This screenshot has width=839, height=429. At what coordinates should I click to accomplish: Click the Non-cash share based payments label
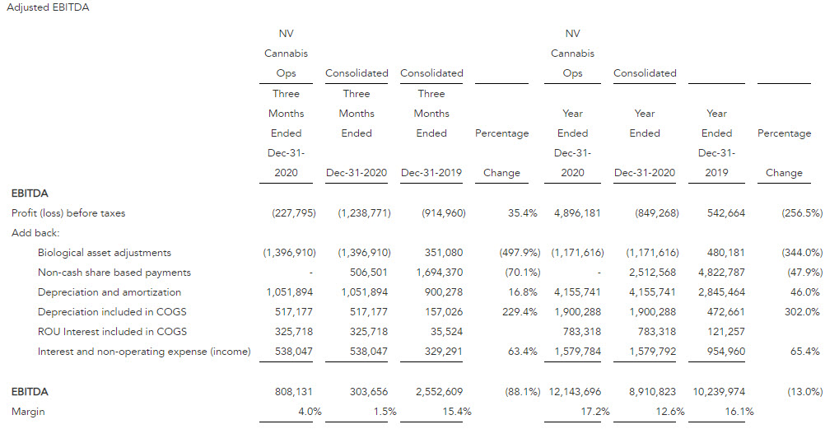(x=114, y=272)
